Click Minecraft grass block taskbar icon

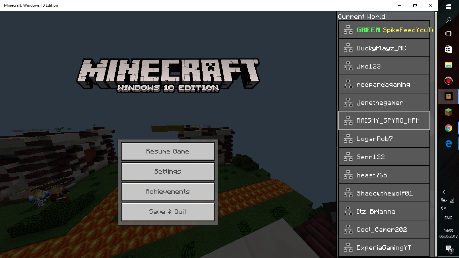click(x=449, y=112)
